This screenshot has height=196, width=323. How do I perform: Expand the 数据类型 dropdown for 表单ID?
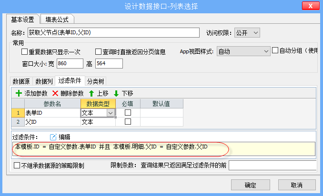(111, 113)
